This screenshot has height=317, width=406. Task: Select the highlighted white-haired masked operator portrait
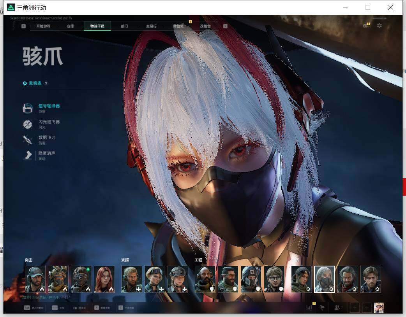[x=325, y=279]
